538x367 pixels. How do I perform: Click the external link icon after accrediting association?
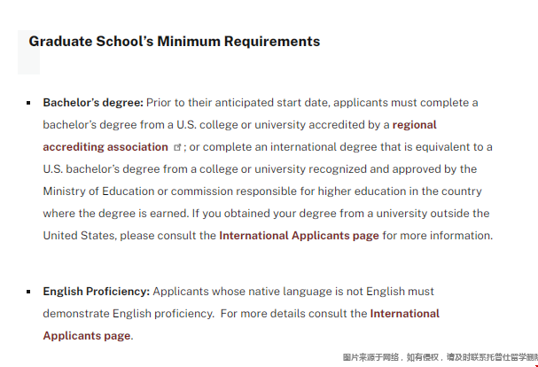[x=177, y=147]
